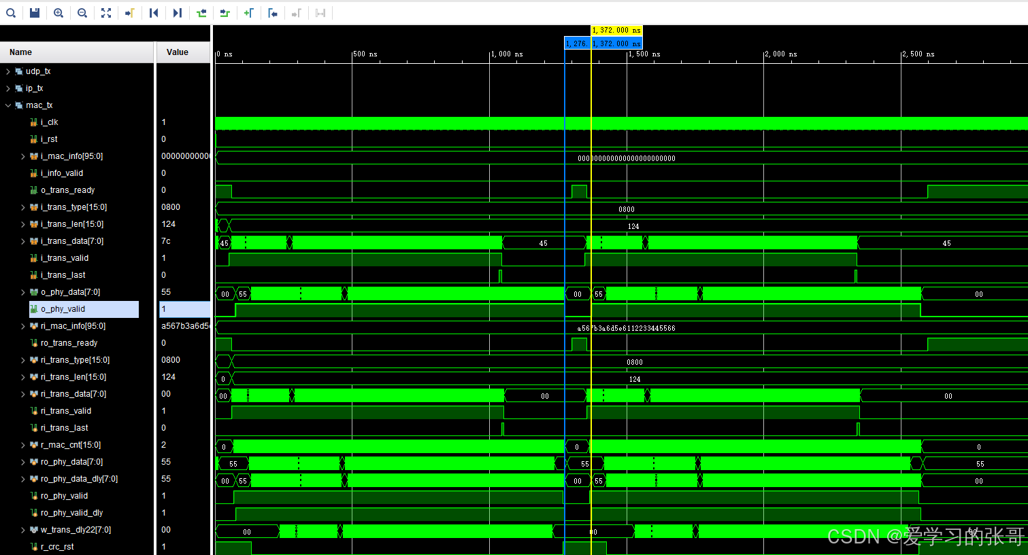1028x555 pixels.
Task: Zoom fit the entire waveform
Action: (x=106, y=13)
